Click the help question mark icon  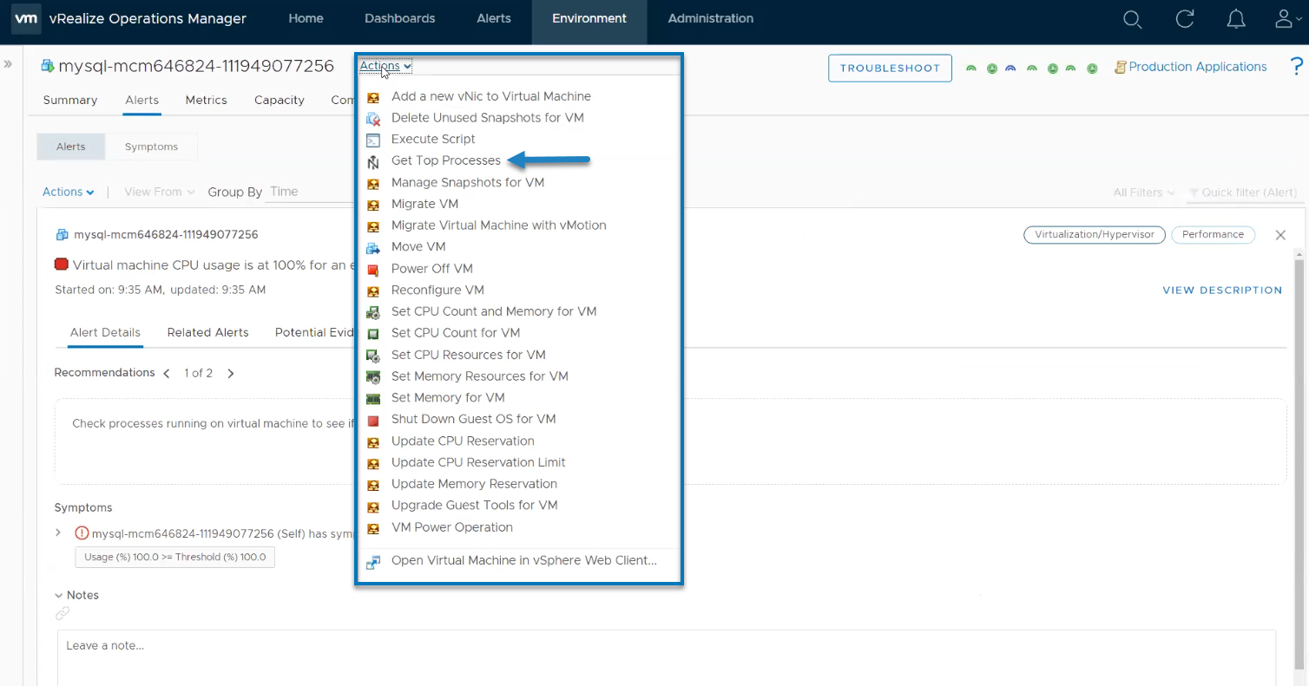click(1297, 66)
